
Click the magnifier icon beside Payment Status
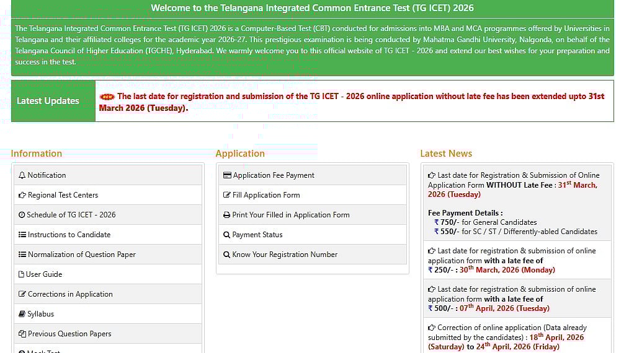(x=227, y=235)
